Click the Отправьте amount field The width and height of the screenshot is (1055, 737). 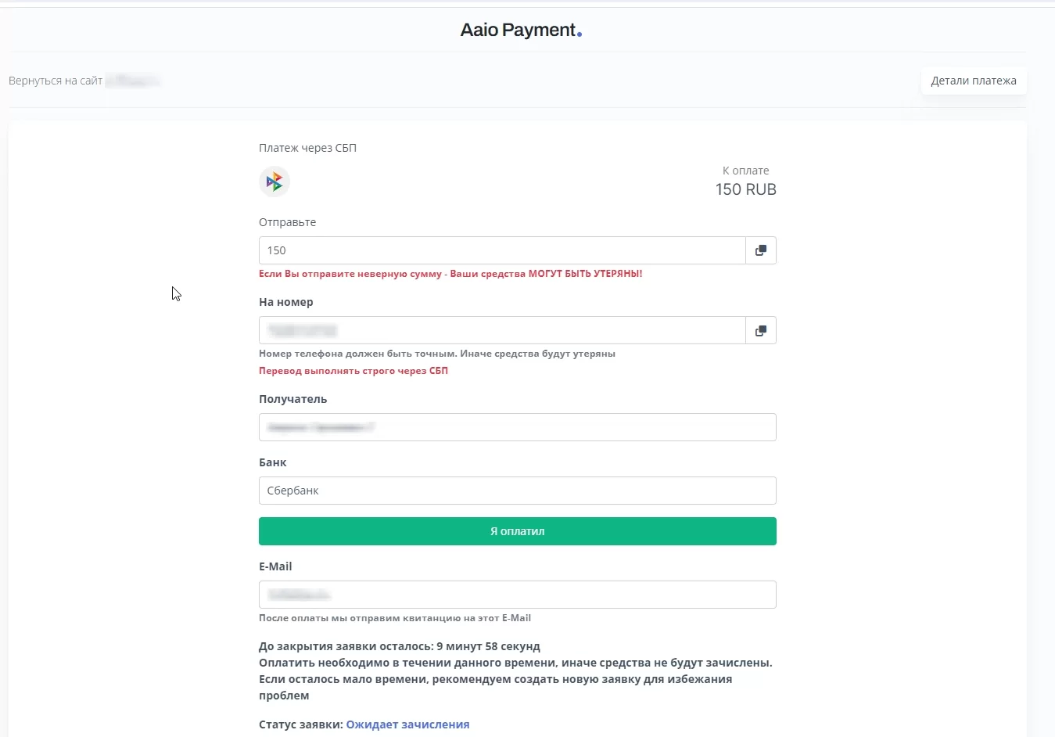coord(501,250)
